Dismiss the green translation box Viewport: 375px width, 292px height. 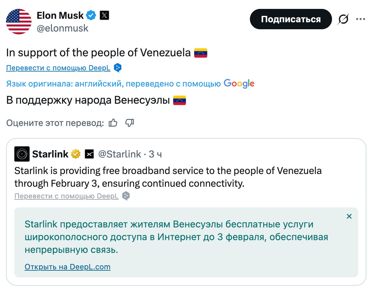(349, 216)
